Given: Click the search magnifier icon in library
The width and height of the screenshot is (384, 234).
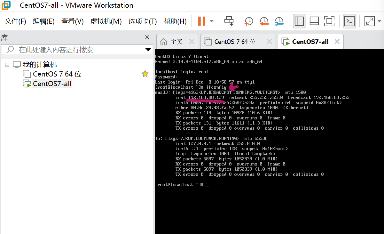Looking at the screenshot, I should 10,50.
